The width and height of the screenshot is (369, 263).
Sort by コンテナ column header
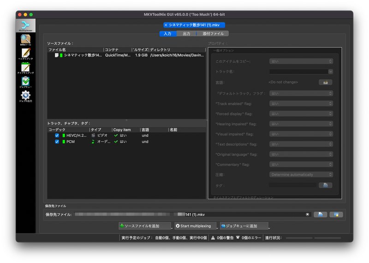(x=118, y=50)
